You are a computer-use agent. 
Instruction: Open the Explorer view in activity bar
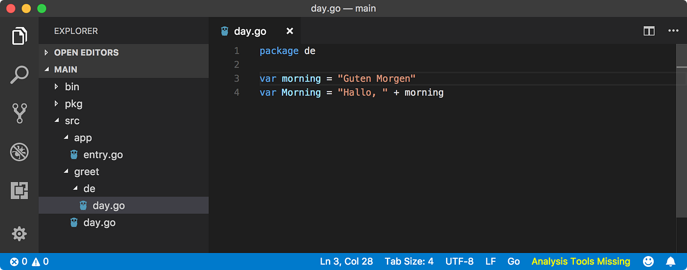(19, 36)
